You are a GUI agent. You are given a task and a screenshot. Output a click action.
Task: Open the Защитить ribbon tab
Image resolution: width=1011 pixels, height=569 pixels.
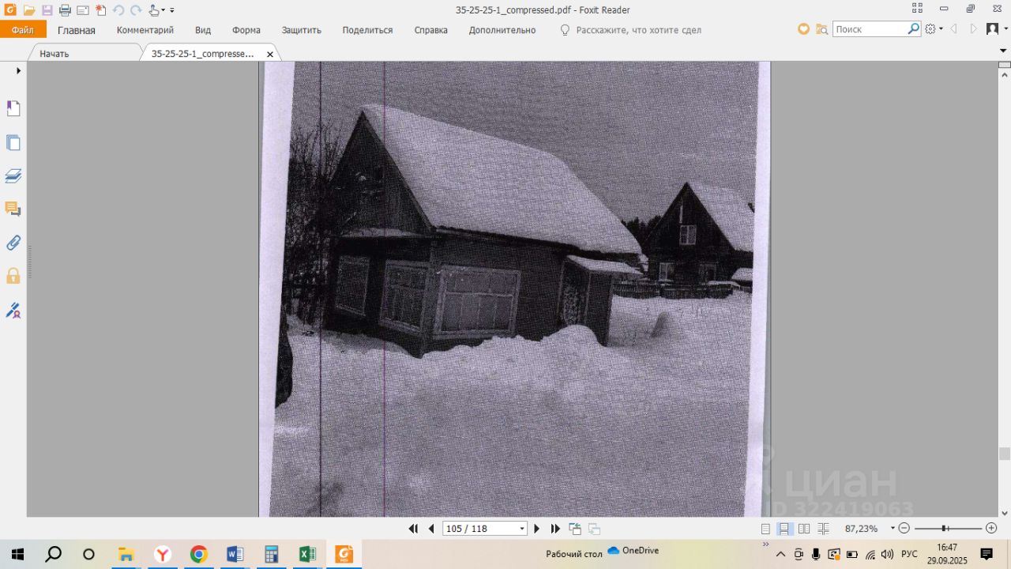point(302,30)
